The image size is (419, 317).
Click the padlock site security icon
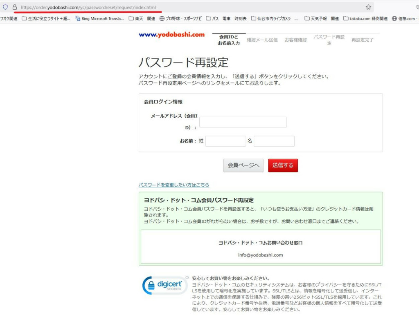(x=15, y=7)
